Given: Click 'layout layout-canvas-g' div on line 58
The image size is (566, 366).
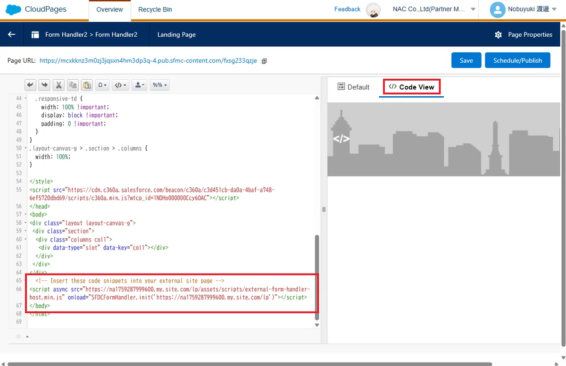Looking at the screenshot, I should (x=83, y=223).
